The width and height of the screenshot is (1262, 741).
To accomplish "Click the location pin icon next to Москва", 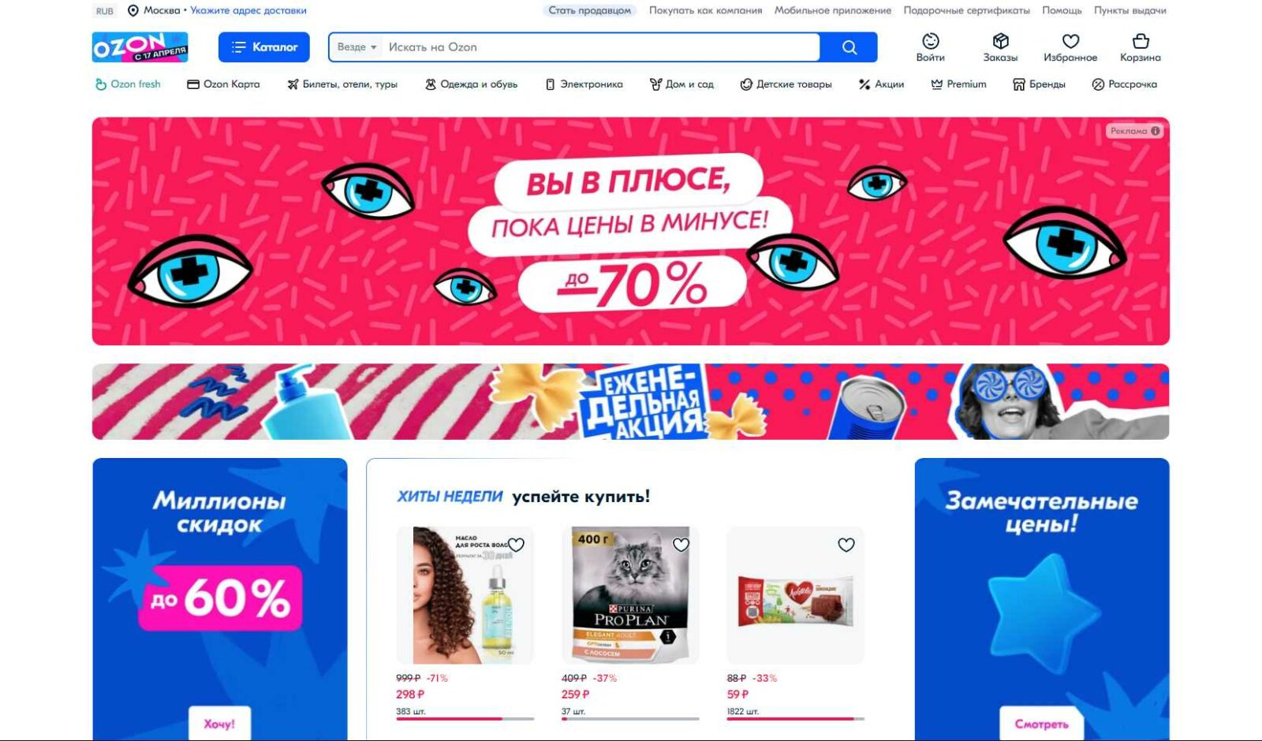I will point(133,11).
